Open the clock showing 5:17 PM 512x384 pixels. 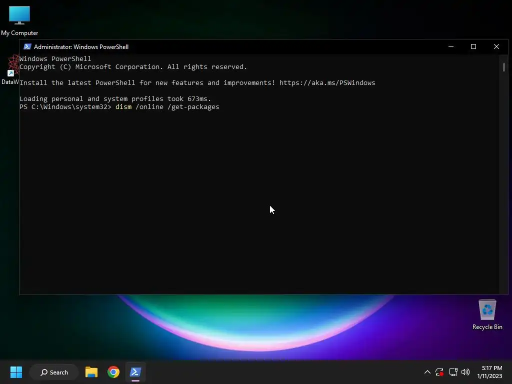click(x=489, y=372)
